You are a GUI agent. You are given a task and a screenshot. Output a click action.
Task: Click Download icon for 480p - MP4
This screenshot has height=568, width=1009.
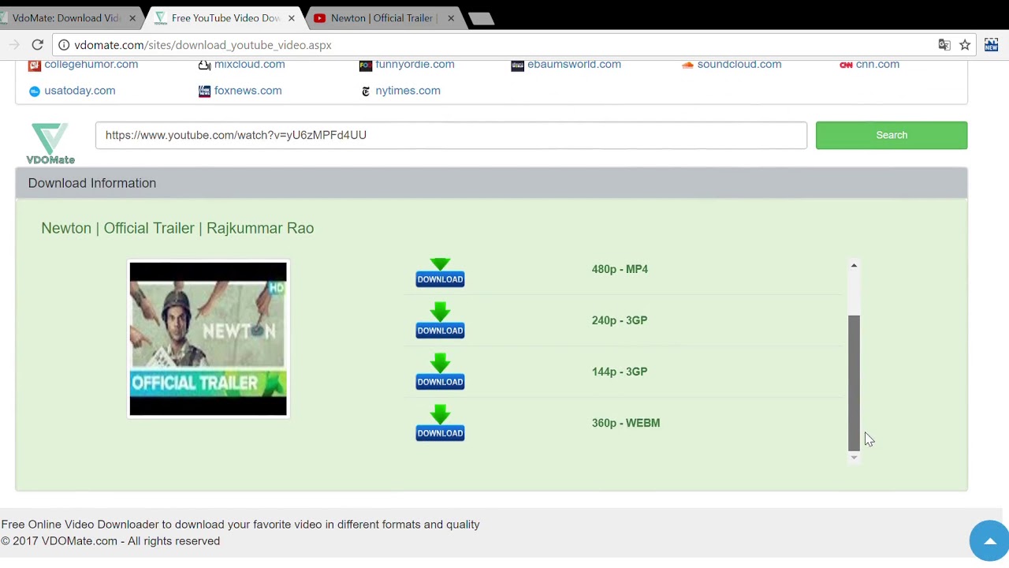(440, 272)
